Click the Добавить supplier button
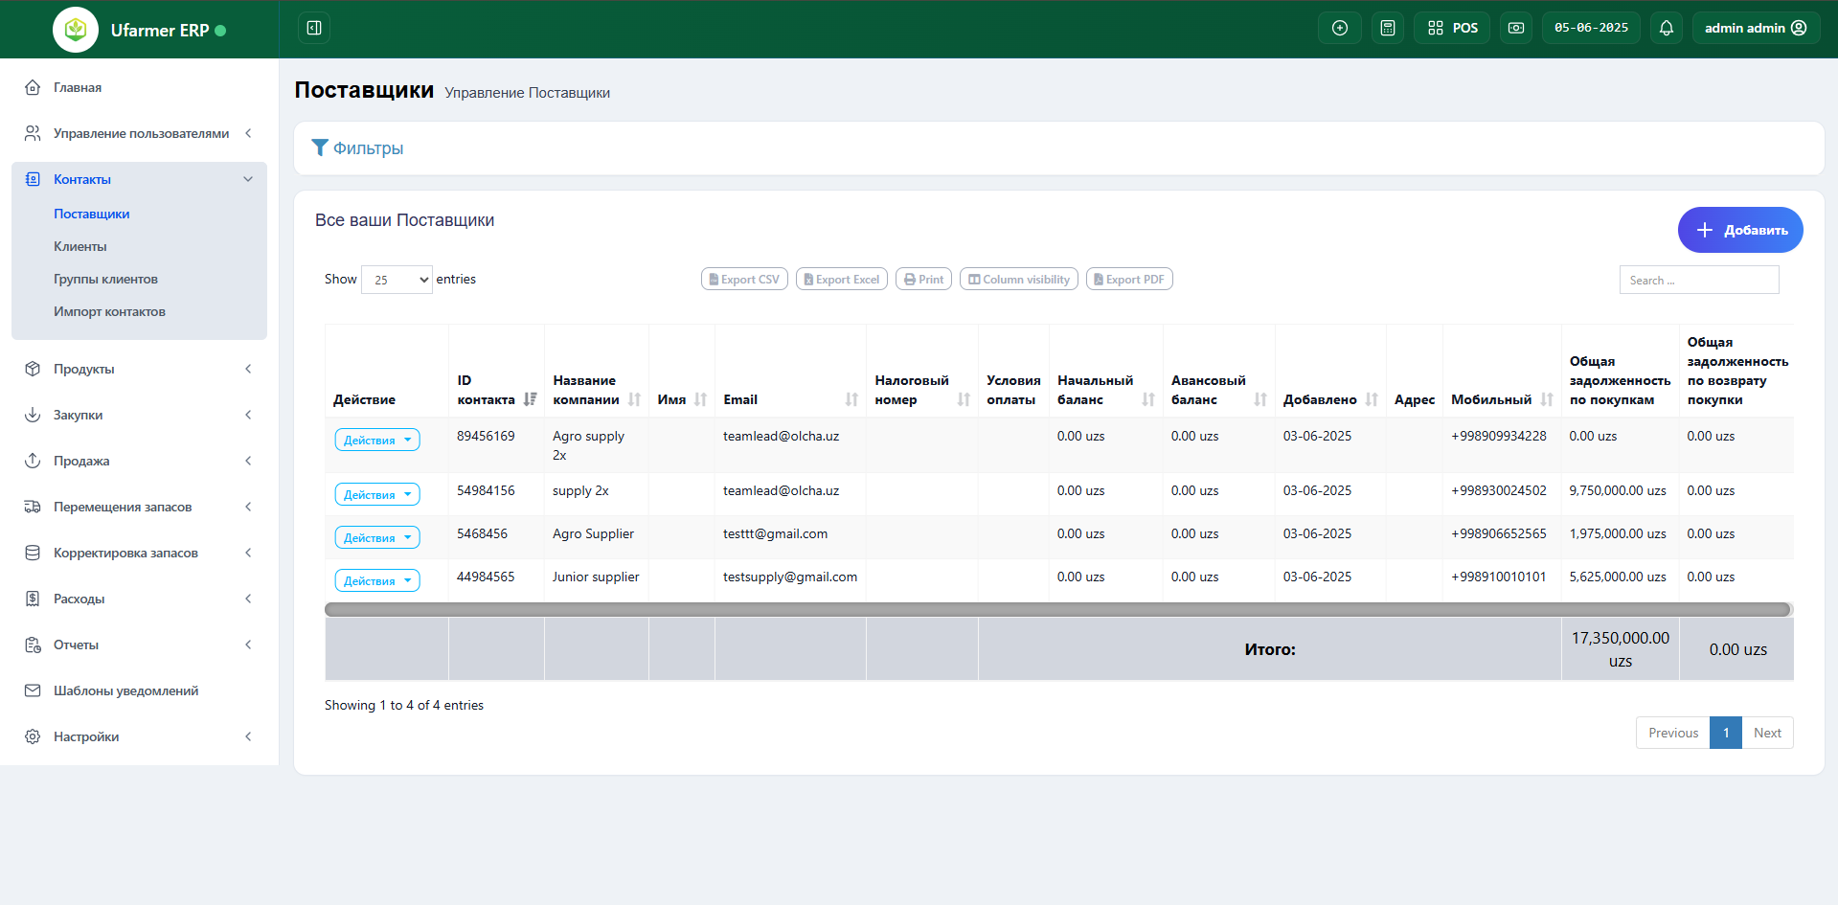The height and width of the screenshot is (905, 1838). tap(1739, 230)
